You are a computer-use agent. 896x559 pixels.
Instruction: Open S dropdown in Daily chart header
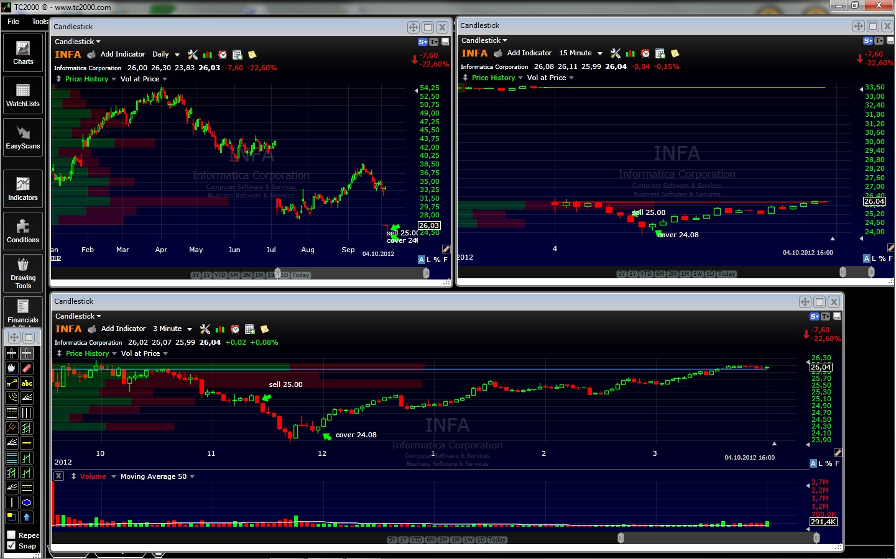(x=423, y=42)
